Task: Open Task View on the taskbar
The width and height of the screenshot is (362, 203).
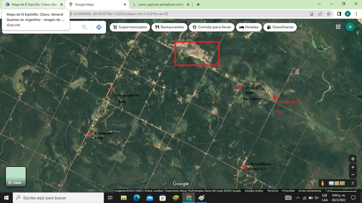Action: (x=110, y=198)
